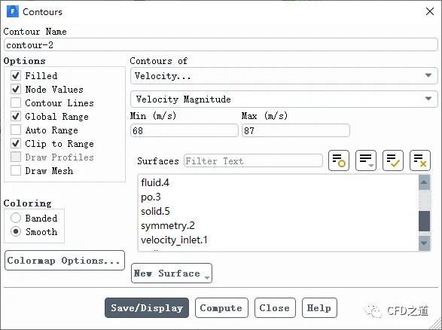Uncheck the Filled option
This screenshot has width=442, height=330.
pos(16,75)
